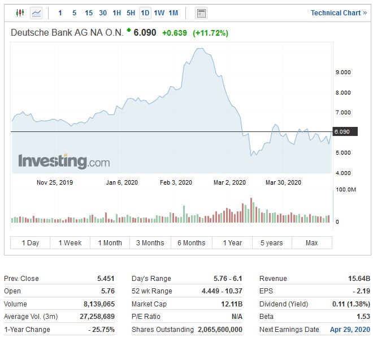Click Dividend (Yield) value 0.11 (1.38%)
373x341 pixels.
click(351, 304)
